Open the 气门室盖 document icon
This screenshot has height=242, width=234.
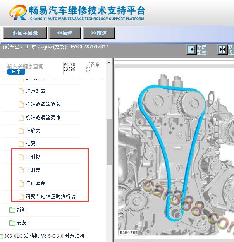[x=21, y=184]
